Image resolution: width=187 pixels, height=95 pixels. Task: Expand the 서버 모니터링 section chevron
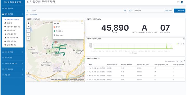pyautogui.click(x=23, y=52)
